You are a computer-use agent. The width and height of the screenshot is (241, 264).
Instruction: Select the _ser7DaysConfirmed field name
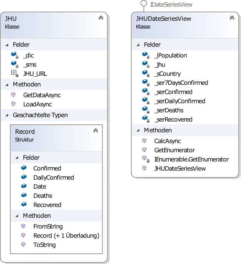click(x=181, y=83)
